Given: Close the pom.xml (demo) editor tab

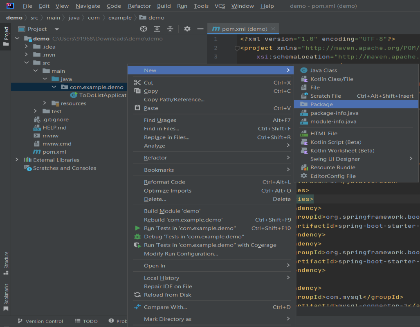Looking at the screenshot, I should (x=273, y=29).
